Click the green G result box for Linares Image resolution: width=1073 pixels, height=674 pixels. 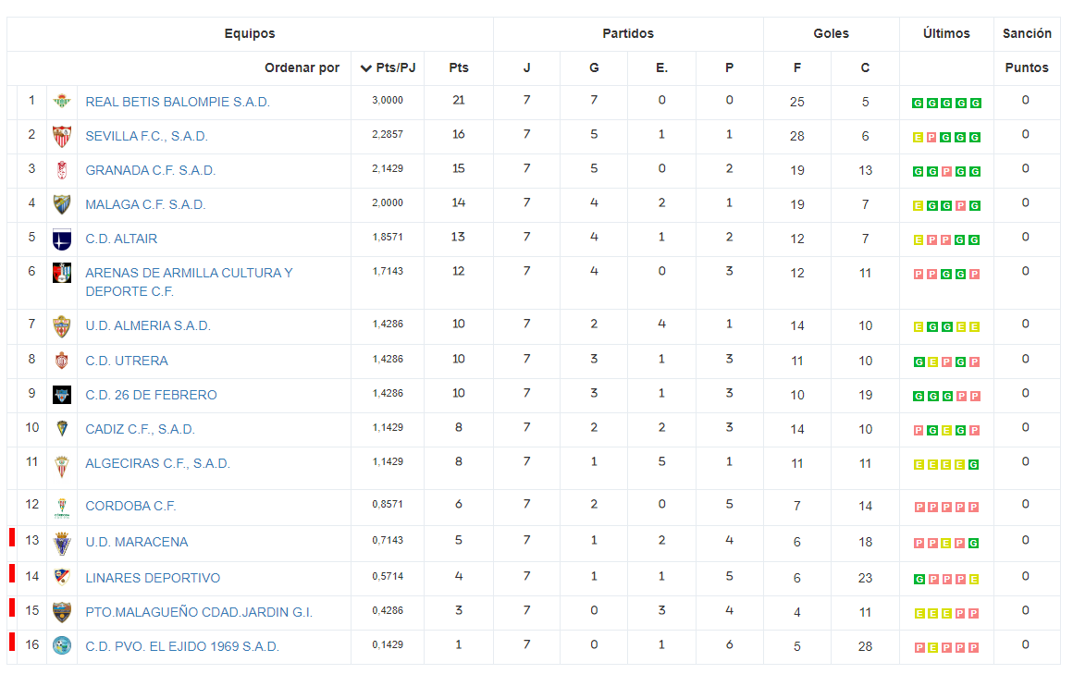pos(919,580)
